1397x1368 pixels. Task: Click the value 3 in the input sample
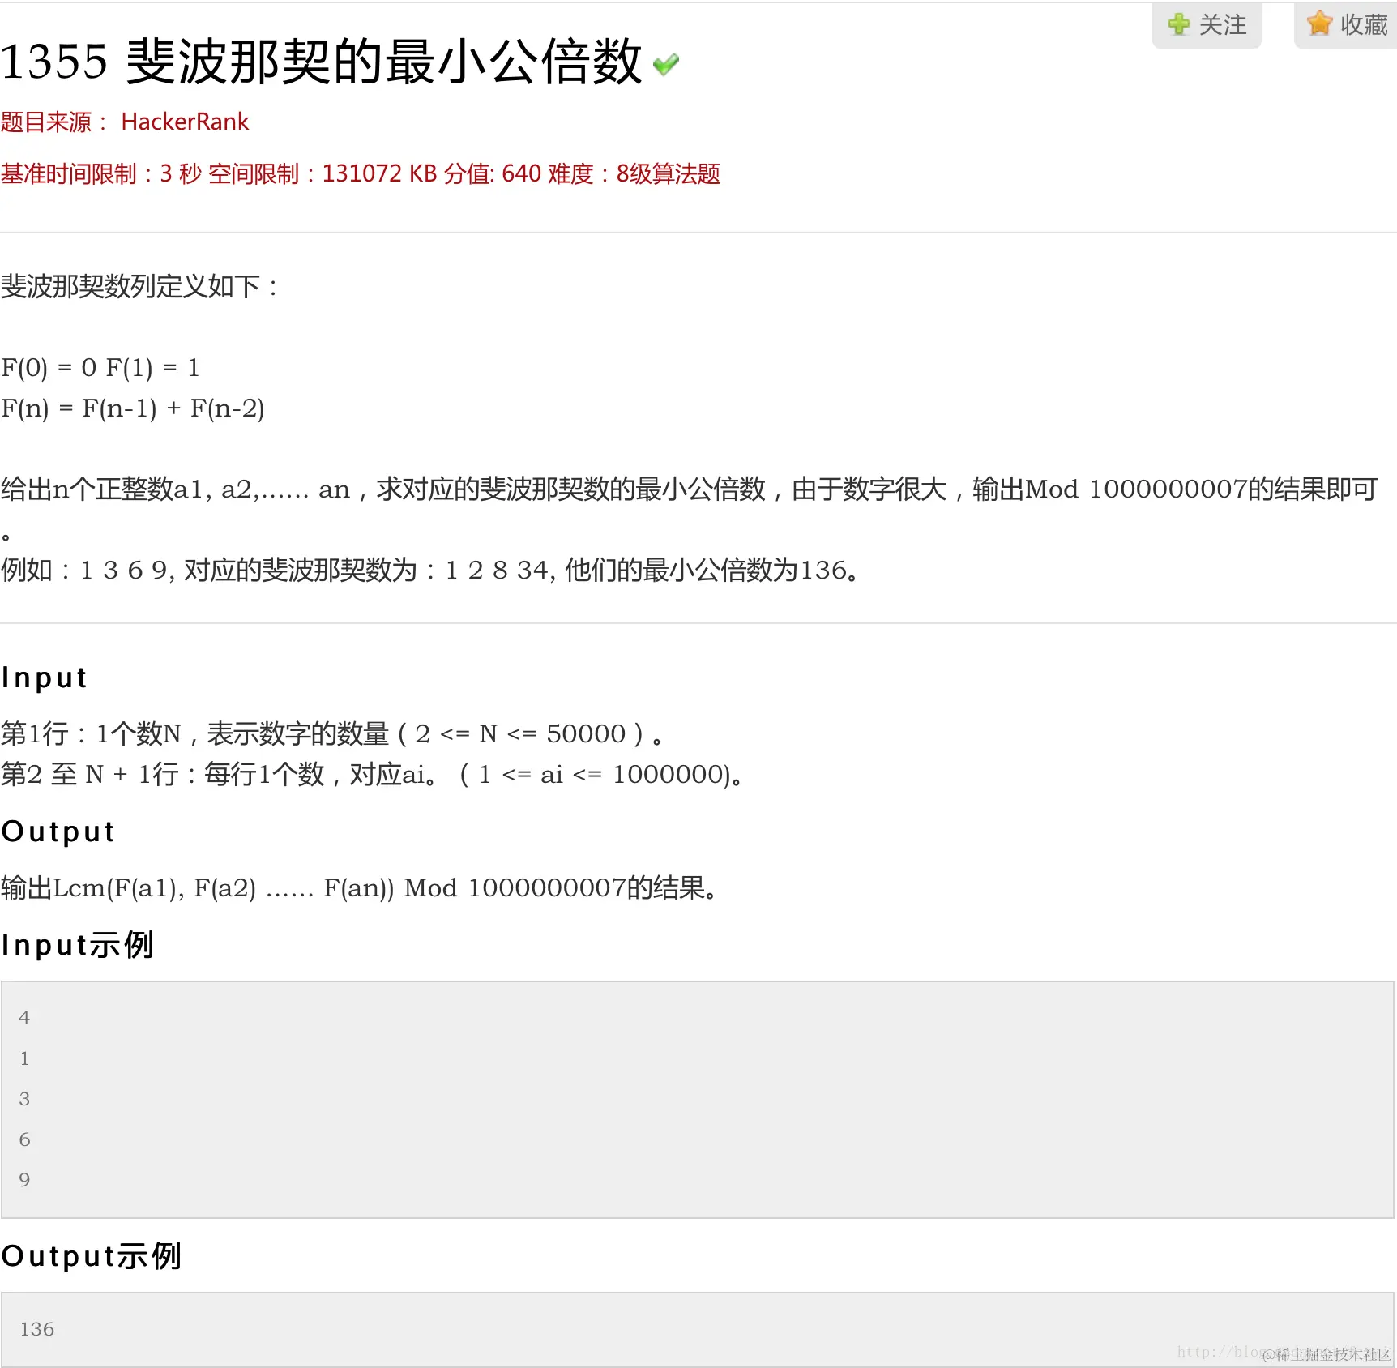coord(24,1099)
